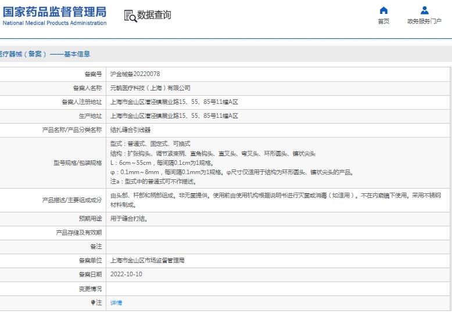Viewport: 452px width, 314px height.
Task: Click the 备案人注册地址 label
Action: [x=81, y=102]
